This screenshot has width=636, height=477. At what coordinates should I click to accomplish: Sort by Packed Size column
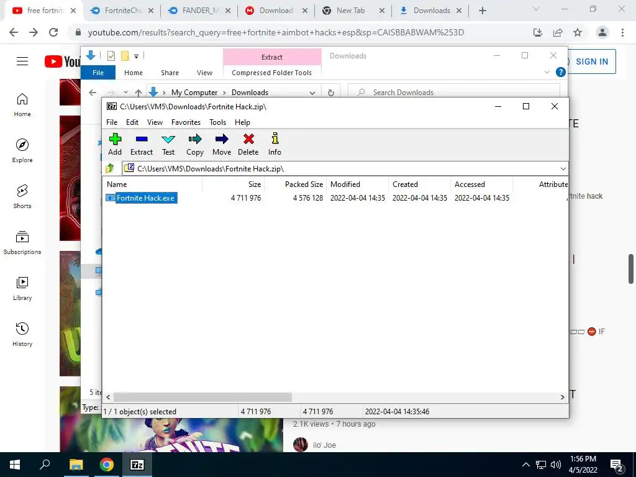(304, 184)
